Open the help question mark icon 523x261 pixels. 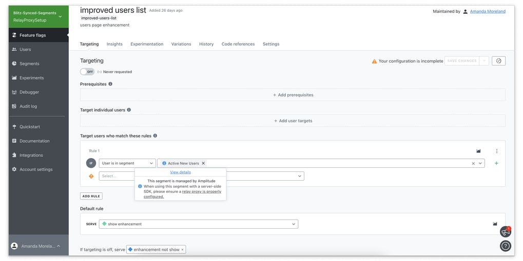pos(506,246)
